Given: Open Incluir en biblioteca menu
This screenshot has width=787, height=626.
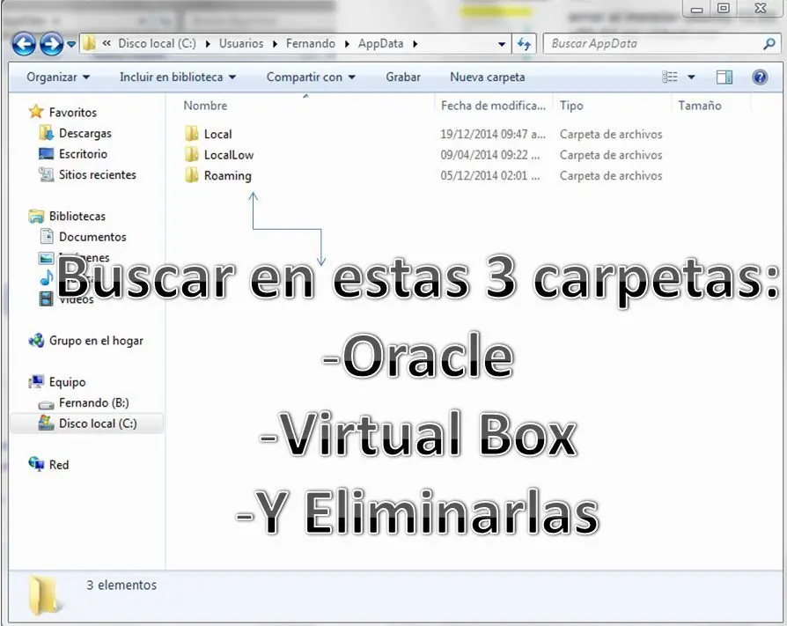Looking at the screenshot, I should 178,77.
